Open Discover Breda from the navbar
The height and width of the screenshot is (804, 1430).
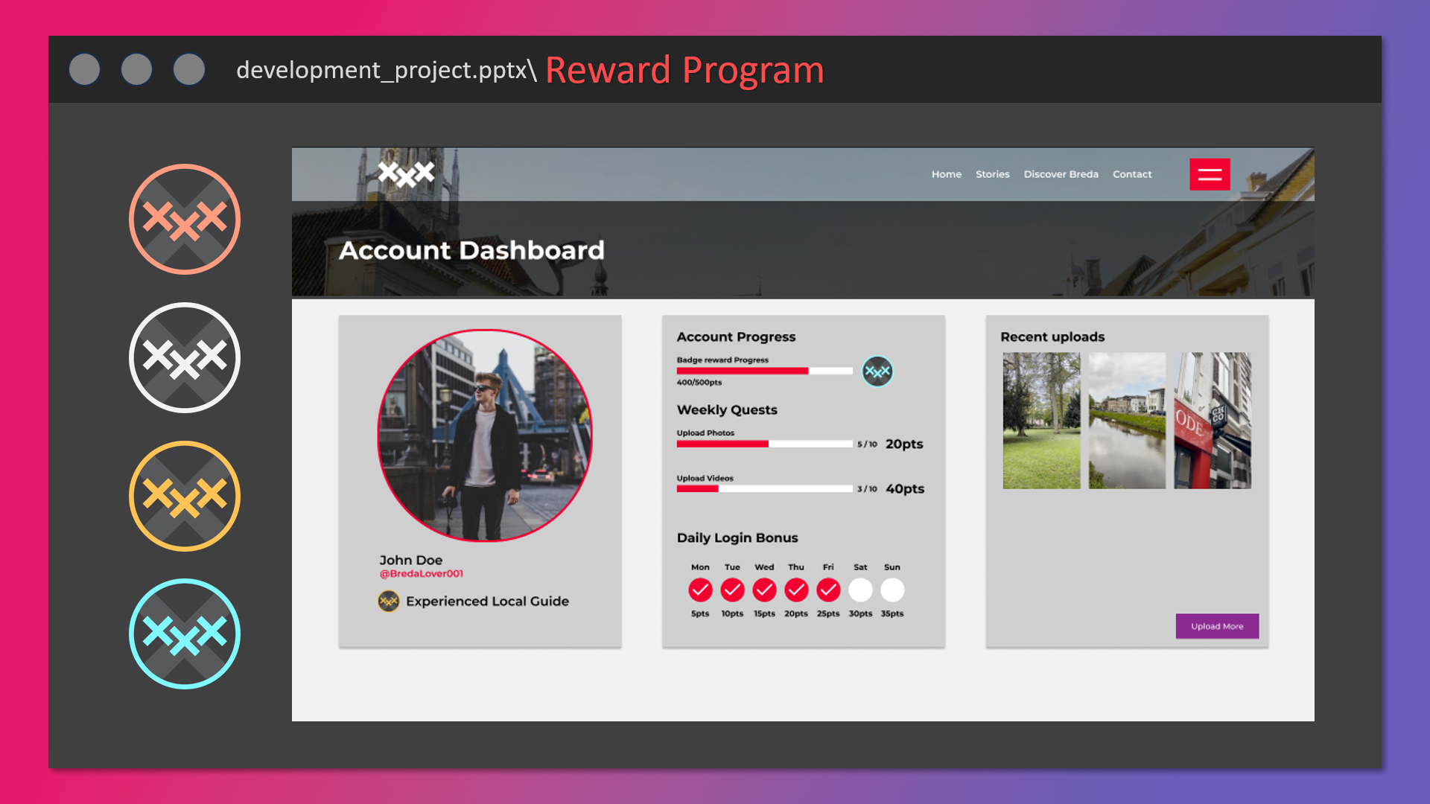coord(1061,174)
